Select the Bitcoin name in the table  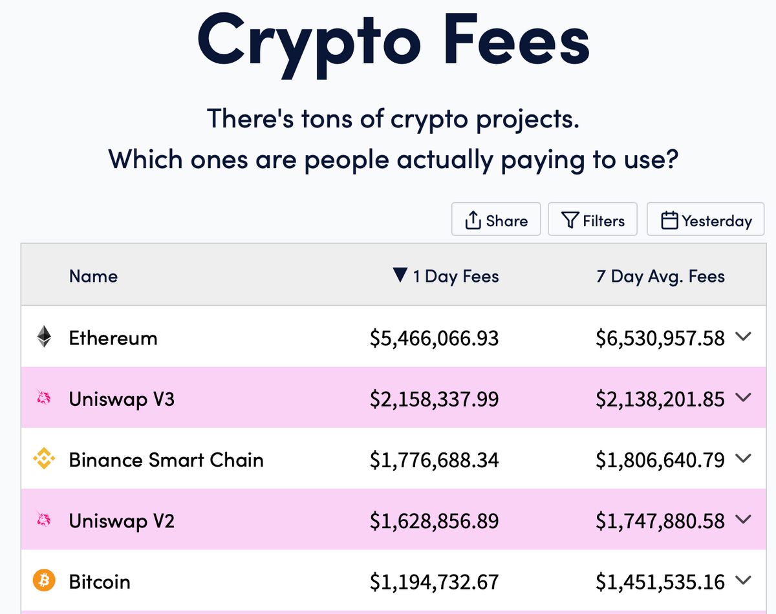coord(100,582)
